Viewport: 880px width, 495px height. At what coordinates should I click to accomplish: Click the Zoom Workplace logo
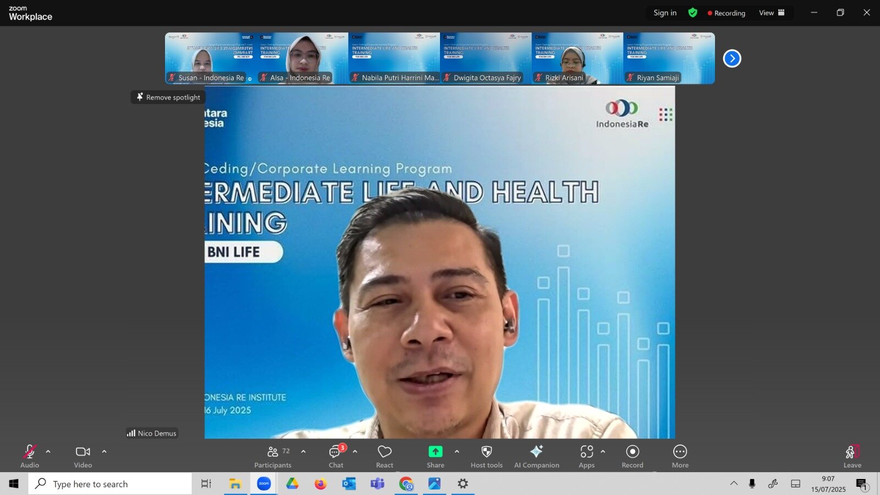[30, 13]
